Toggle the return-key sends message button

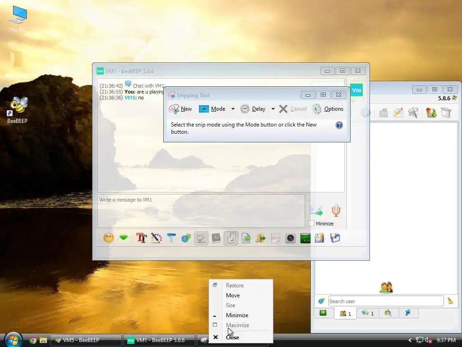click(231, 238)
